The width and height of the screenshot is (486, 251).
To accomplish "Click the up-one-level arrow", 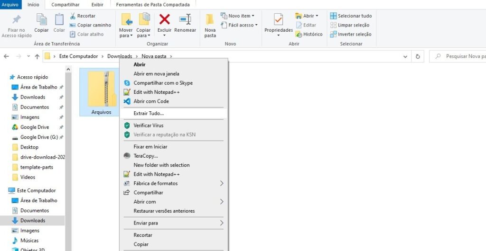I will click(37, 56).
